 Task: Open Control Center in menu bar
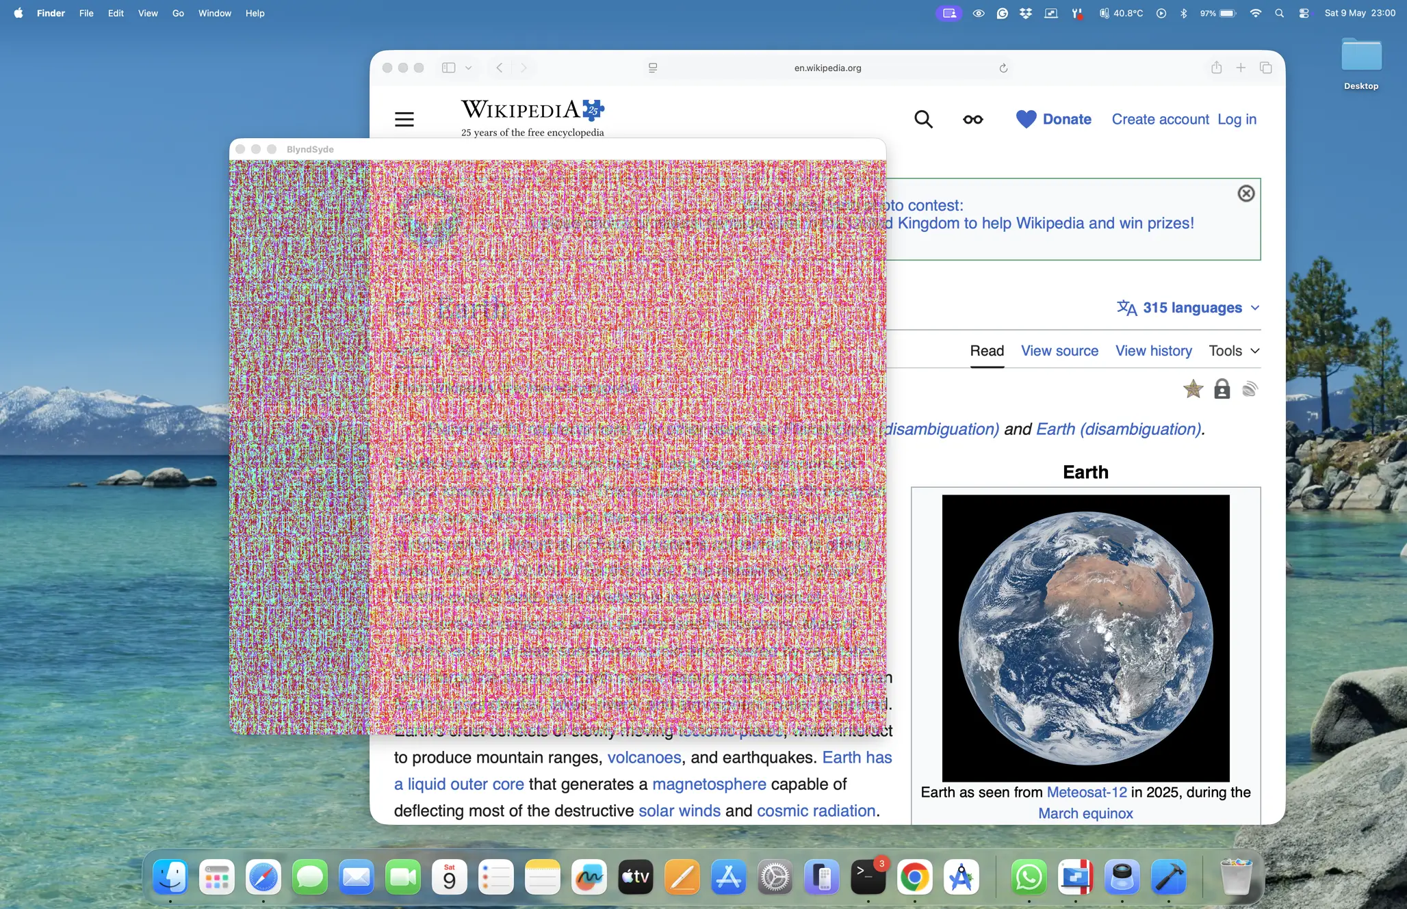1304,13
